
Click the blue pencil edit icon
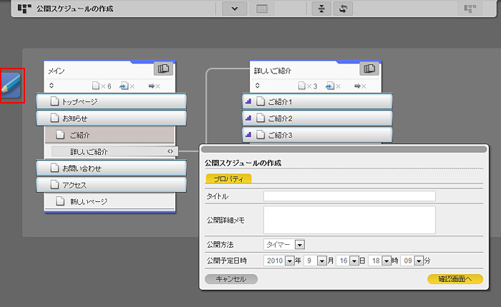11,85
